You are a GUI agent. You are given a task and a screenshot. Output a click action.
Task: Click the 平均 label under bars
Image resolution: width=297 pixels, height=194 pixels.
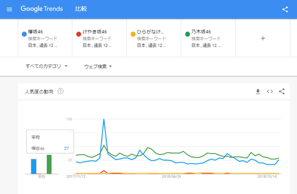pos(41,177)
